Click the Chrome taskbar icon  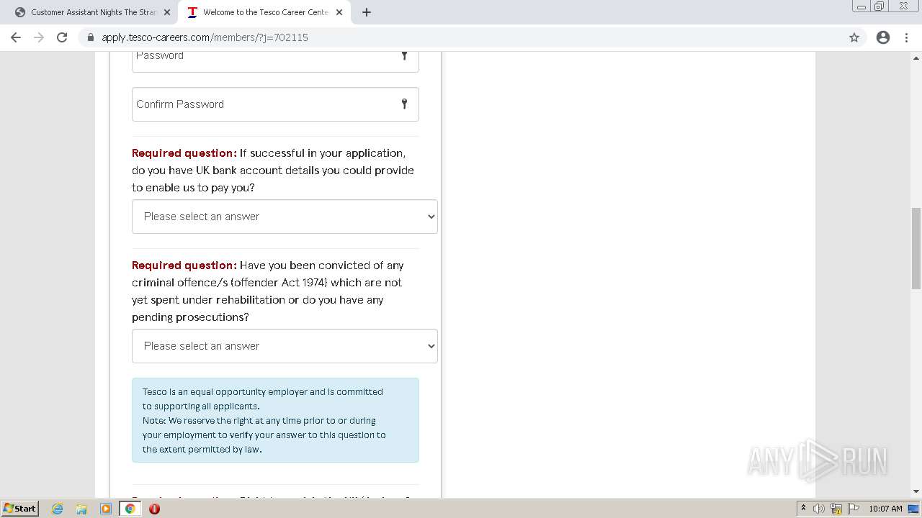(130, 509)
